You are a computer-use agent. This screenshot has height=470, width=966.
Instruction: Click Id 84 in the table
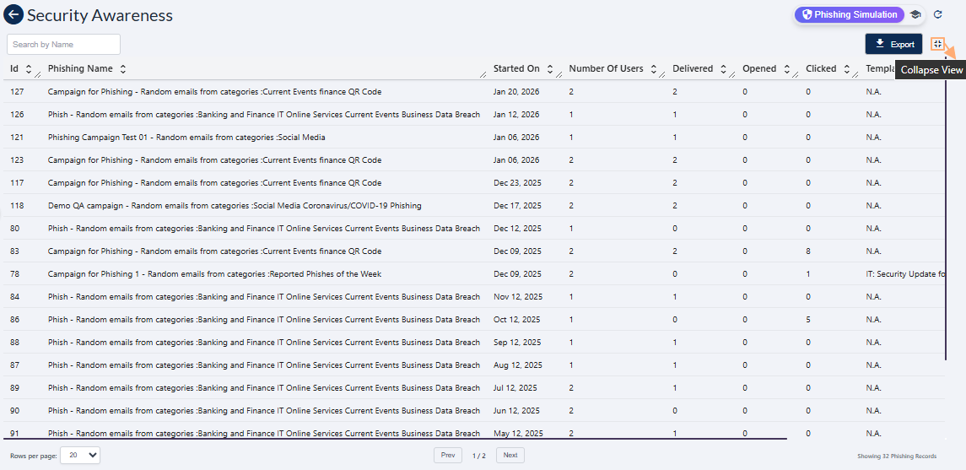[x=15, y=297]
